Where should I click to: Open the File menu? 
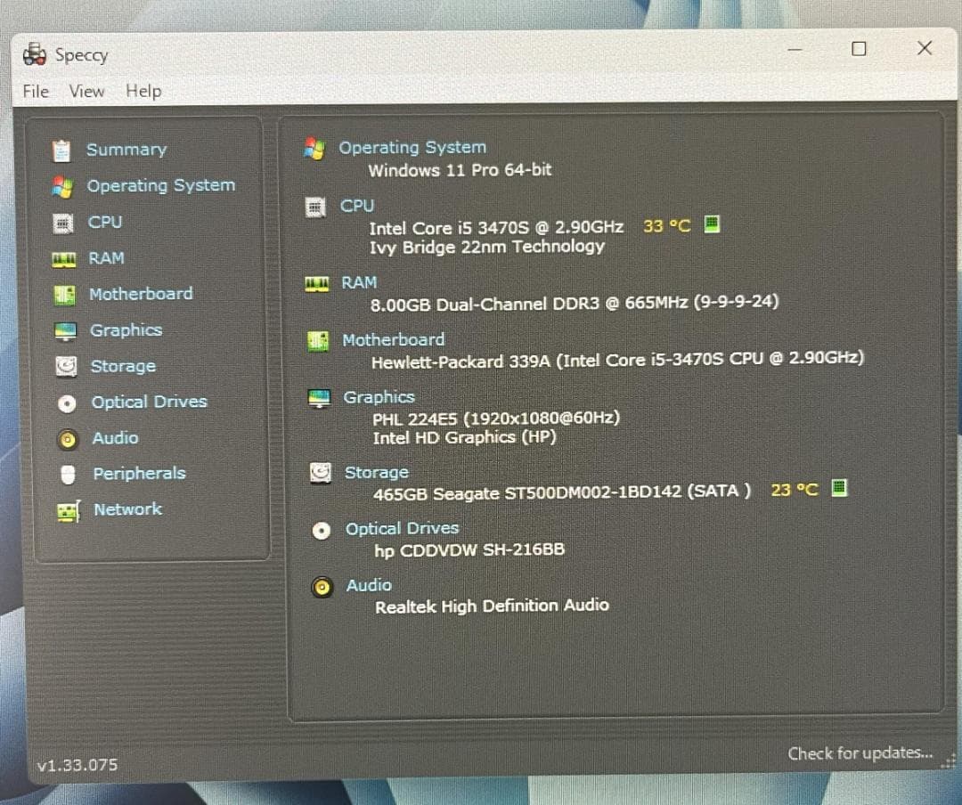tap(36, 92)
